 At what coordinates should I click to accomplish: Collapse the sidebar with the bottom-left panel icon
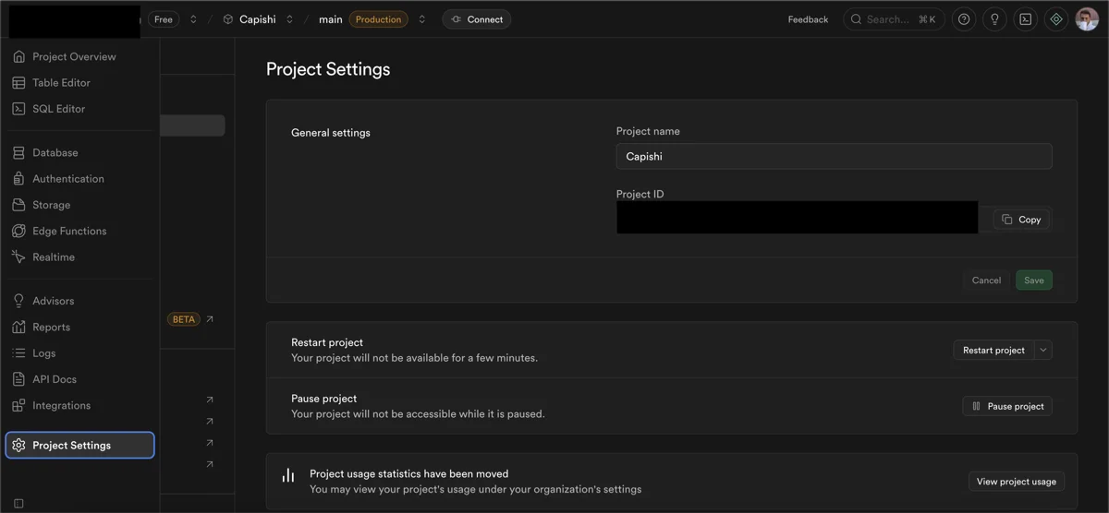pyautogui.click(x=18, y=503)
